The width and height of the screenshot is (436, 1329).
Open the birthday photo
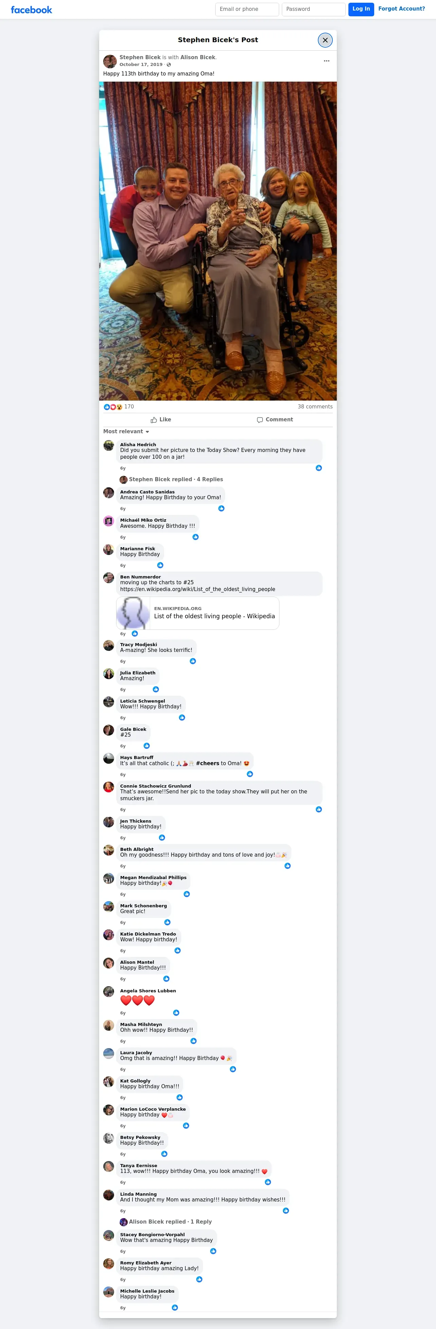coord(218,241)
